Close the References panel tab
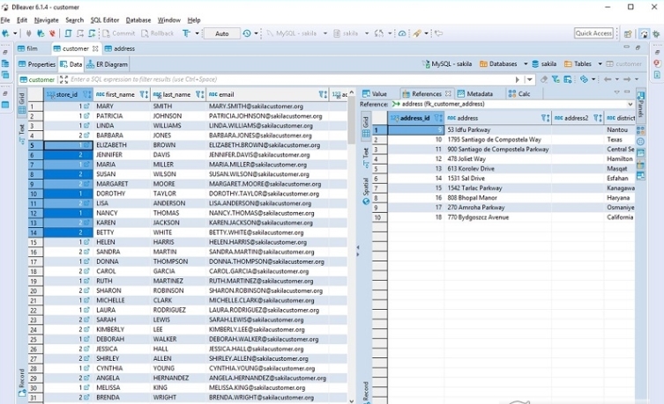 click(448, 94)
